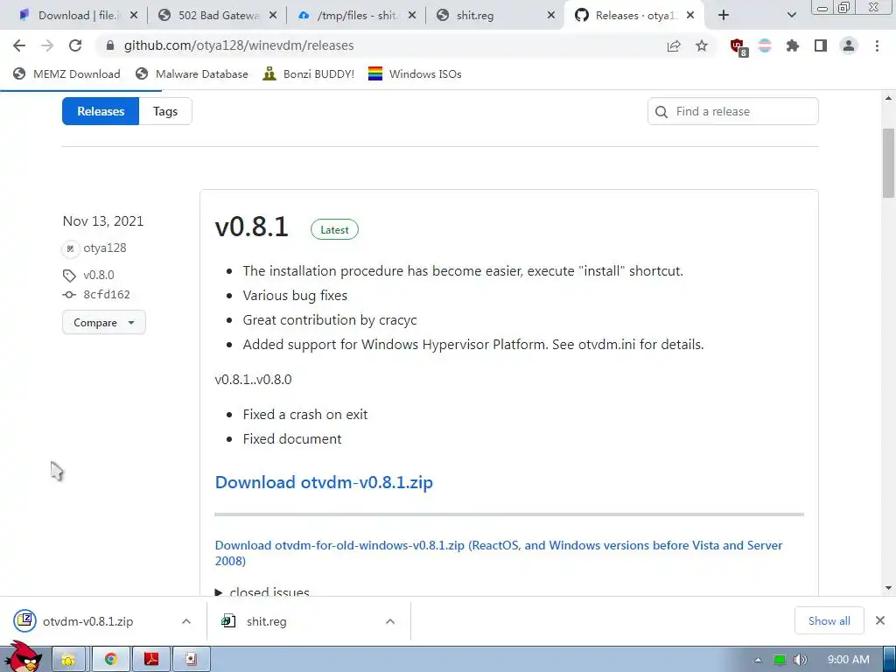The image size is (896, 672).
Task: Open the volume speaker tray icon
Action: point(801,660)
